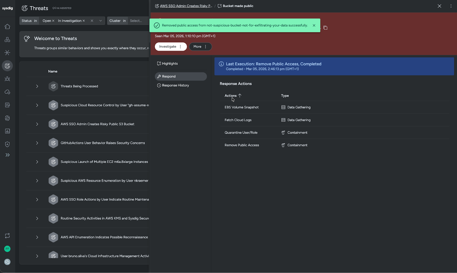The width and height of the screenshot is (457, 273).
Task: Remove the In Investigation filter chip
Action: (x=84, y=21)
